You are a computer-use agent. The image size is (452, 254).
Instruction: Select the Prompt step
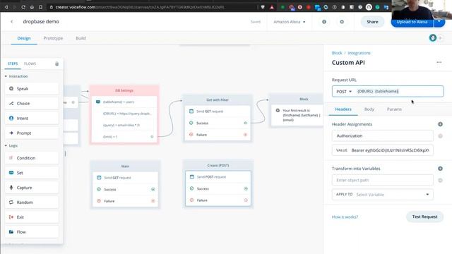(x=32, y=133)
